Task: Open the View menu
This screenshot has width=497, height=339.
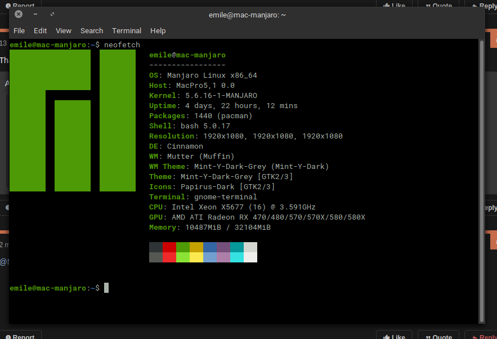Action: [x=64, y=31]
